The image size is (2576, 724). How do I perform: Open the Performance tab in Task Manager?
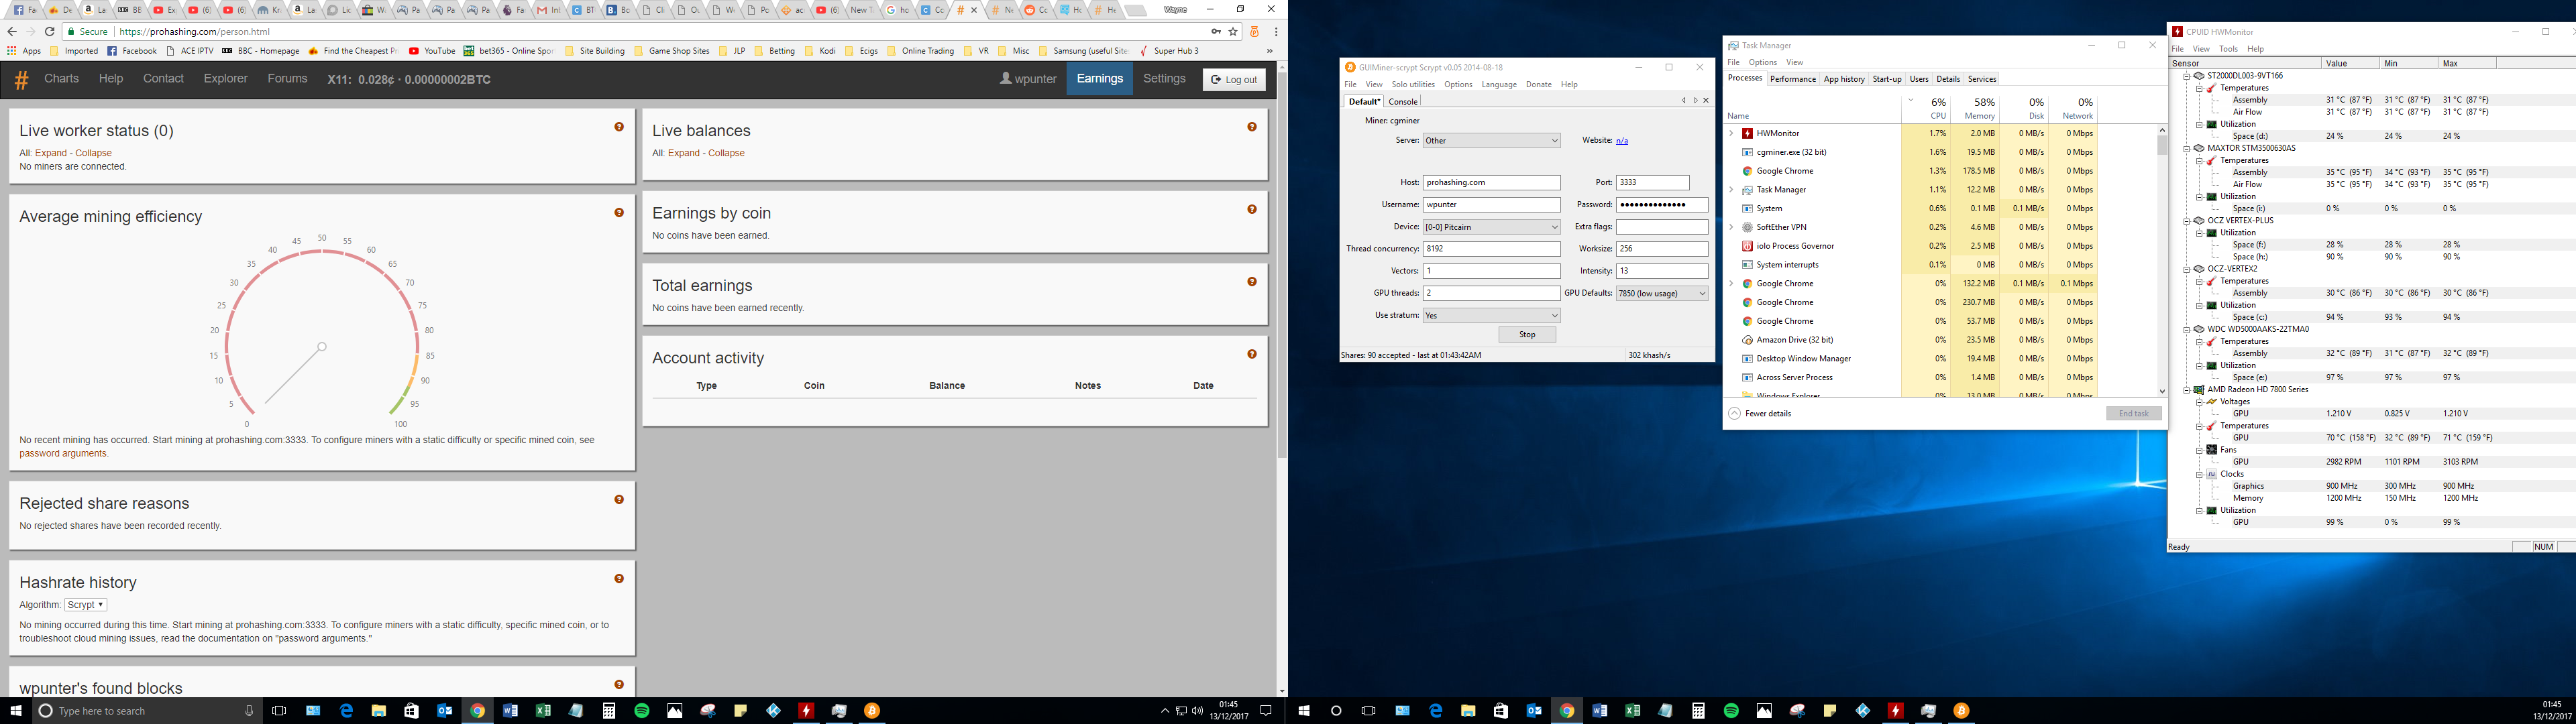[x=1792, y=79]
